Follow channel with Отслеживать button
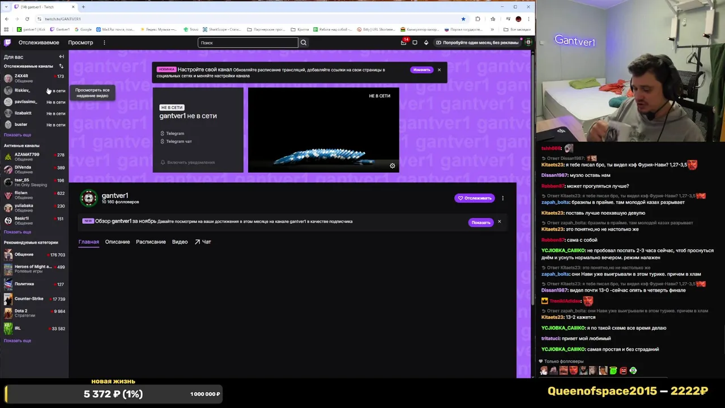The width and height of the screenshot is (725, 408). pyautogui.click(x=474, y=198)
